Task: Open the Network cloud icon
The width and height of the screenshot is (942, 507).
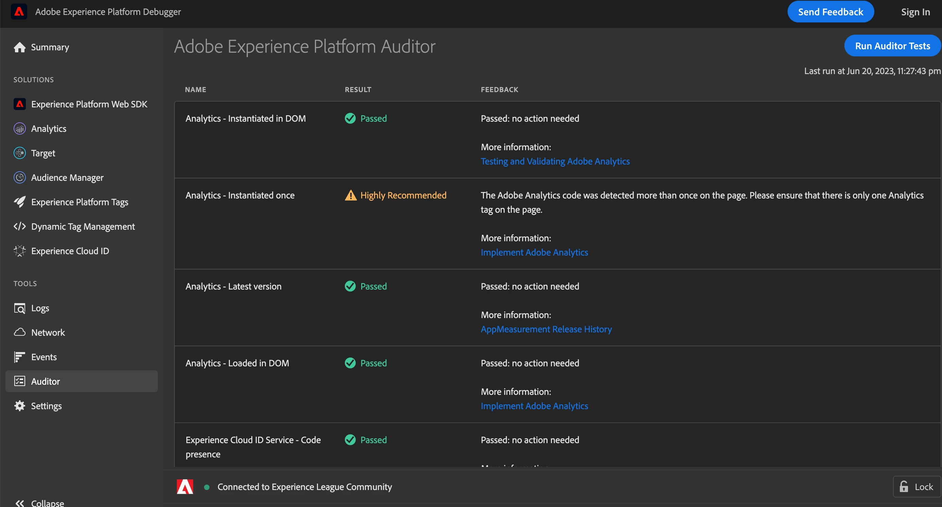Action: tap(19, 332)
